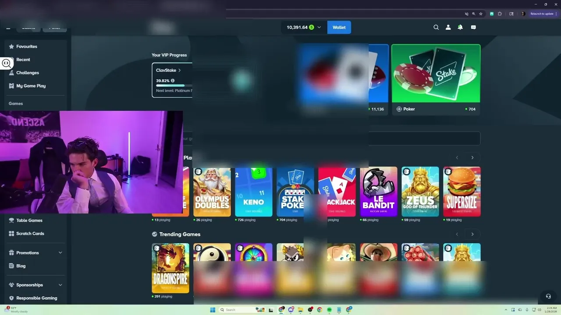Expand the Sponsorships submenu chevron
The image size is (561, 315).
coord(60,285)
